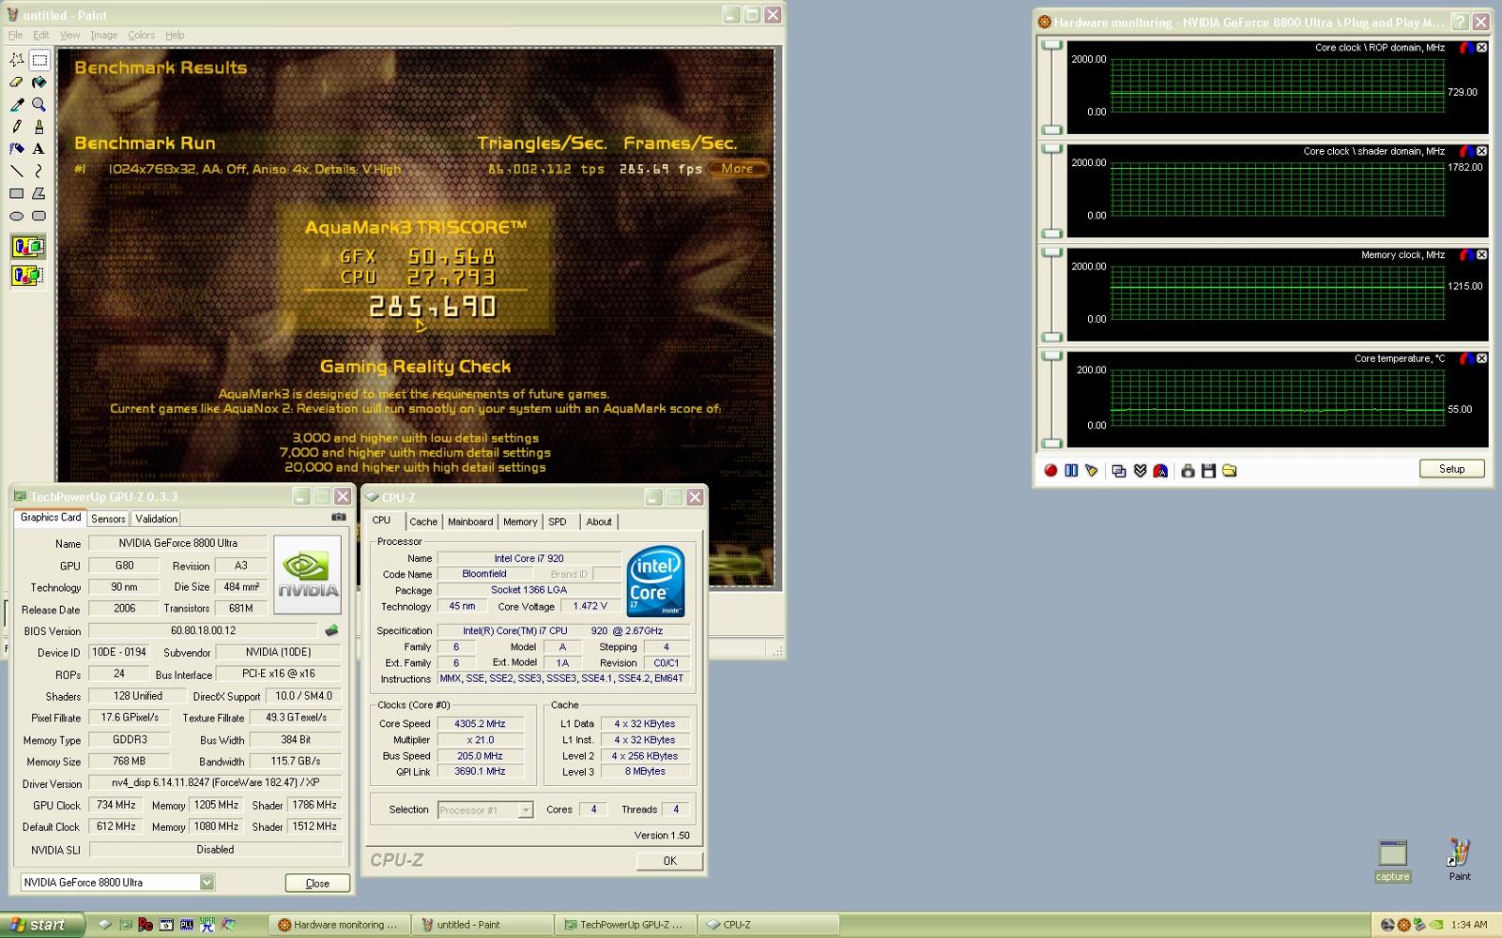Select the Pencil tool in Paint
This screenshot has width=1502, height=938.
17,127
